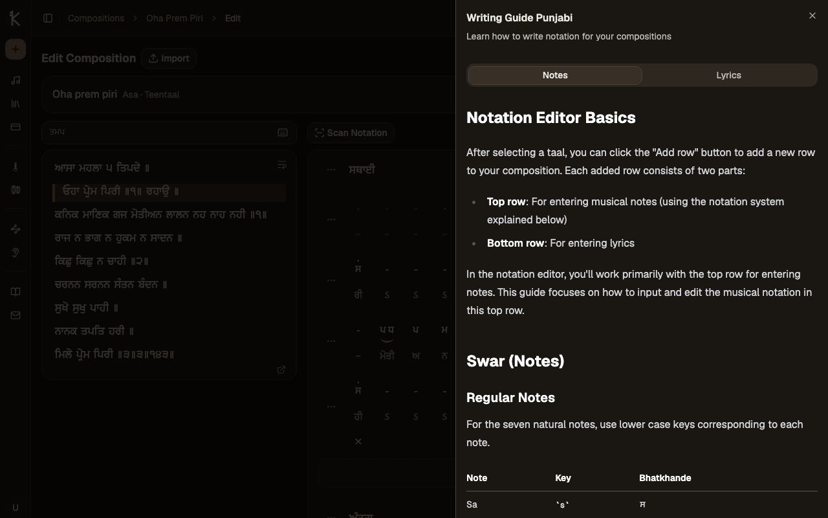Select the lyric line ਚਰਨਨ ਸਰਨਨ ਸੰਤਨ ਬੰਦਨ
Screen dimensions: 828x518
[x=111, y=284]
